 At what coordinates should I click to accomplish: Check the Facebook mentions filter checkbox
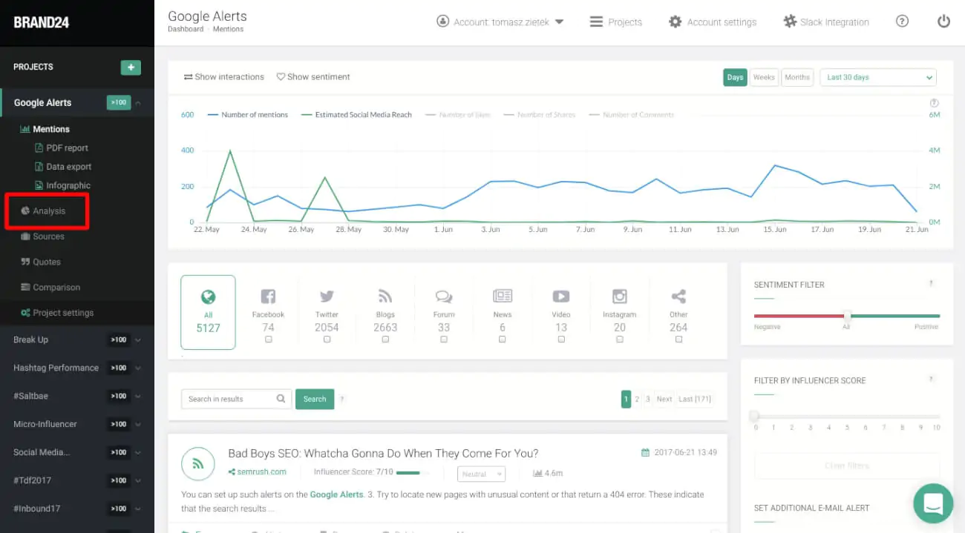pos(268,339)
